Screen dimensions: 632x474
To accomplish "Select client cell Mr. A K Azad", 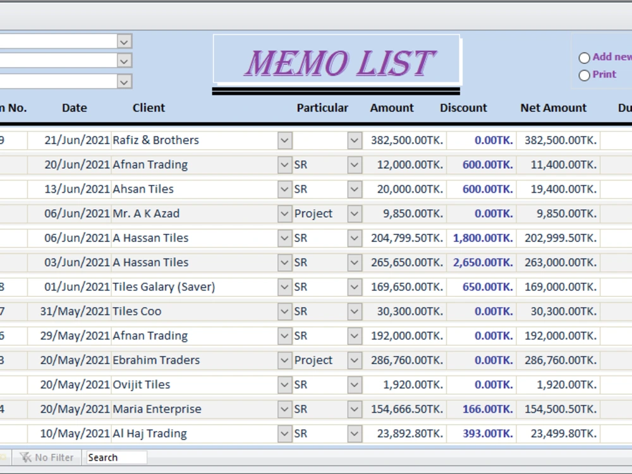I will tap(194, 214).
